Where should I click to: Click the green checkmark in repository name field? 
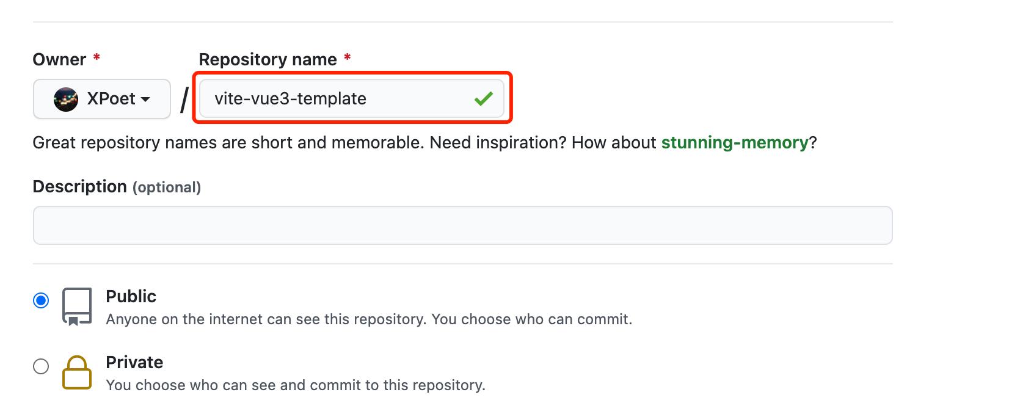[x=483, y=98]
